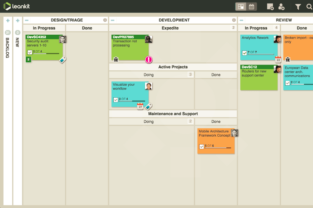Toggle task checkbox on Mobile Architecture card

tap(202, 147)
